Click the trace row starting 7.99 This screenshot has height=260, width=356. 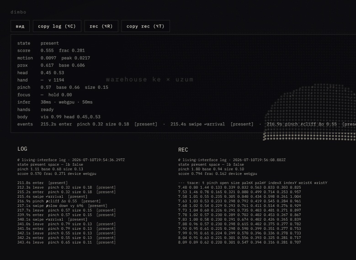click(x=239, y=233)
